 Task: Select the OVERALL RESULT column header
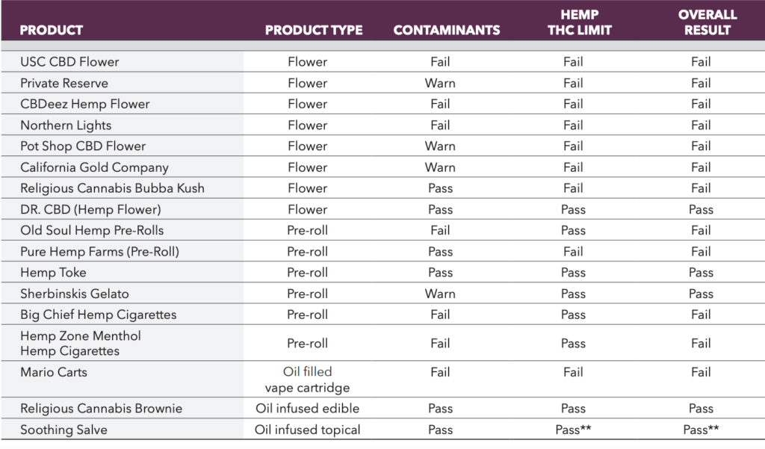(707, 22)
